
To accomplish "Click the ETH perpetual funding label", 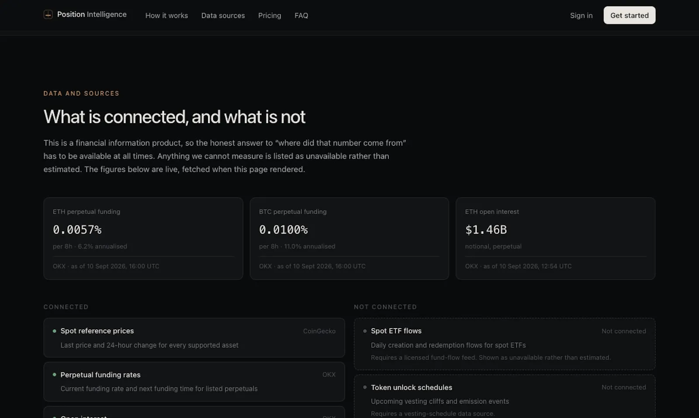I will pyautogui.click(x=87, y=211).
